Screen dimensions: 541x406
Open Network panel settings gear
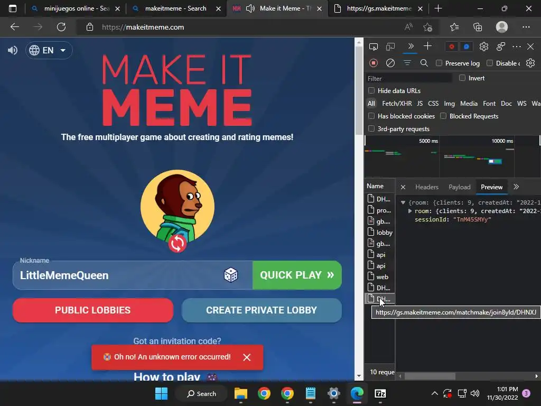pos(530,63)
